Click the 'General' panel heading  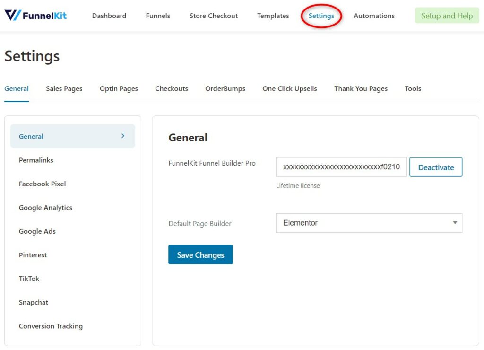click(x=188, y=138)
